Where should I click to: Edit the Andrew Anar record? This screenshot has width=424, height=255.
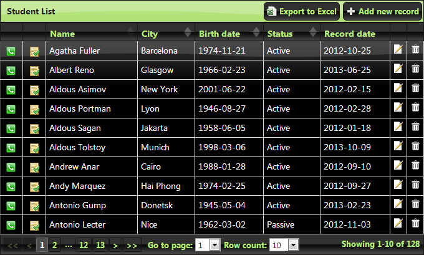[x=398, y=165]
